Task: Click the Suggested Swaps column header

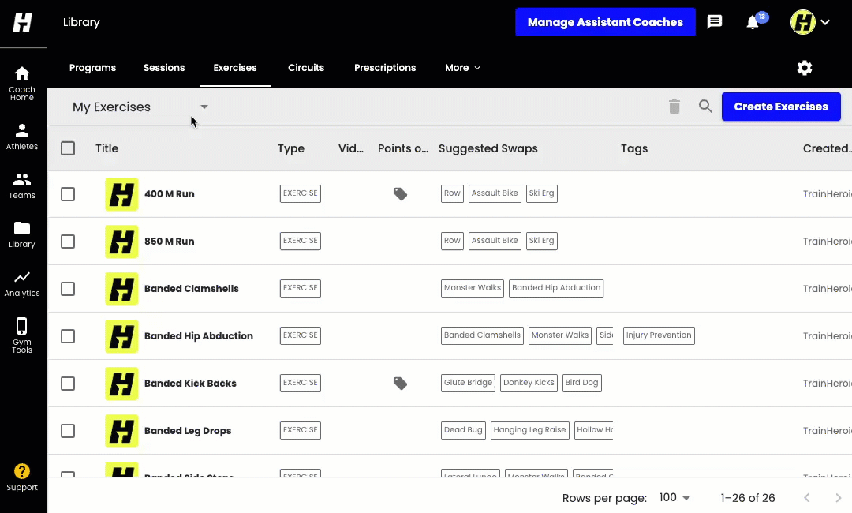Action: pos(488,148)
